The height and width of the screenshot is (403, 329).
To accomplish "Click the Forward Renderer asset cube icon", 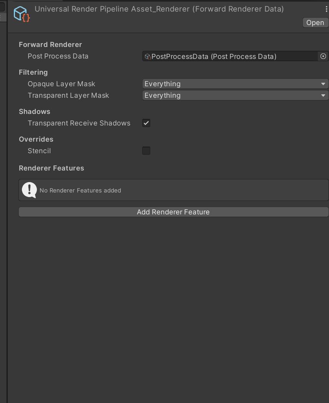I will pyautogui.click(x=22, y=13).
